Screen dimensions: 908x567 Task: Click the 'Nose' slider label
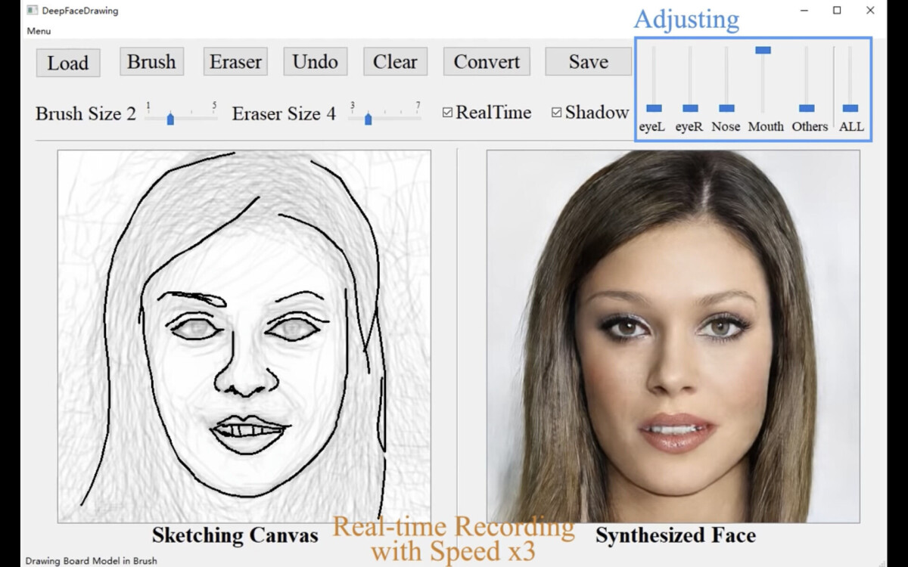[726, 127]
